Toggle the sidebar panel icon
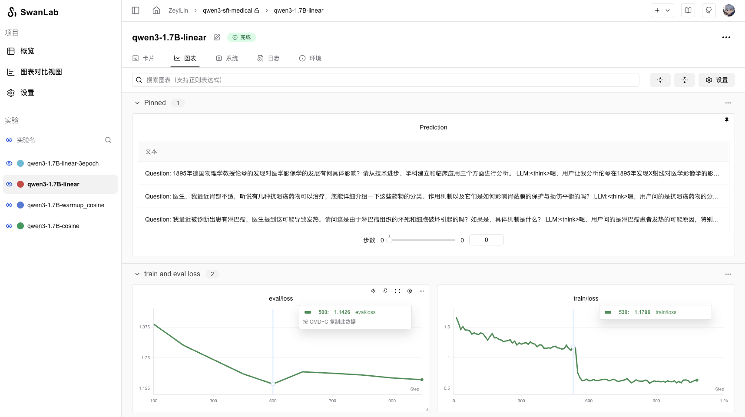The height and width of the screenshot is (417, 745). tap(136, 10)
